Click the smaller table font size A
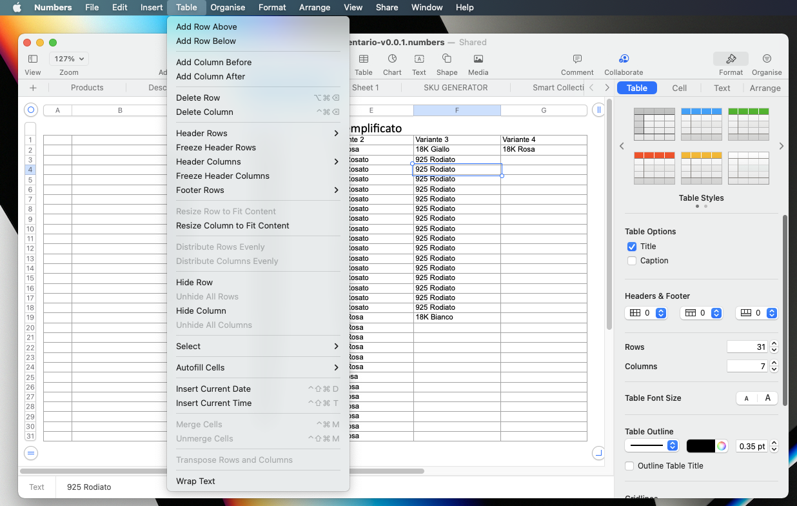 point(747,398)
